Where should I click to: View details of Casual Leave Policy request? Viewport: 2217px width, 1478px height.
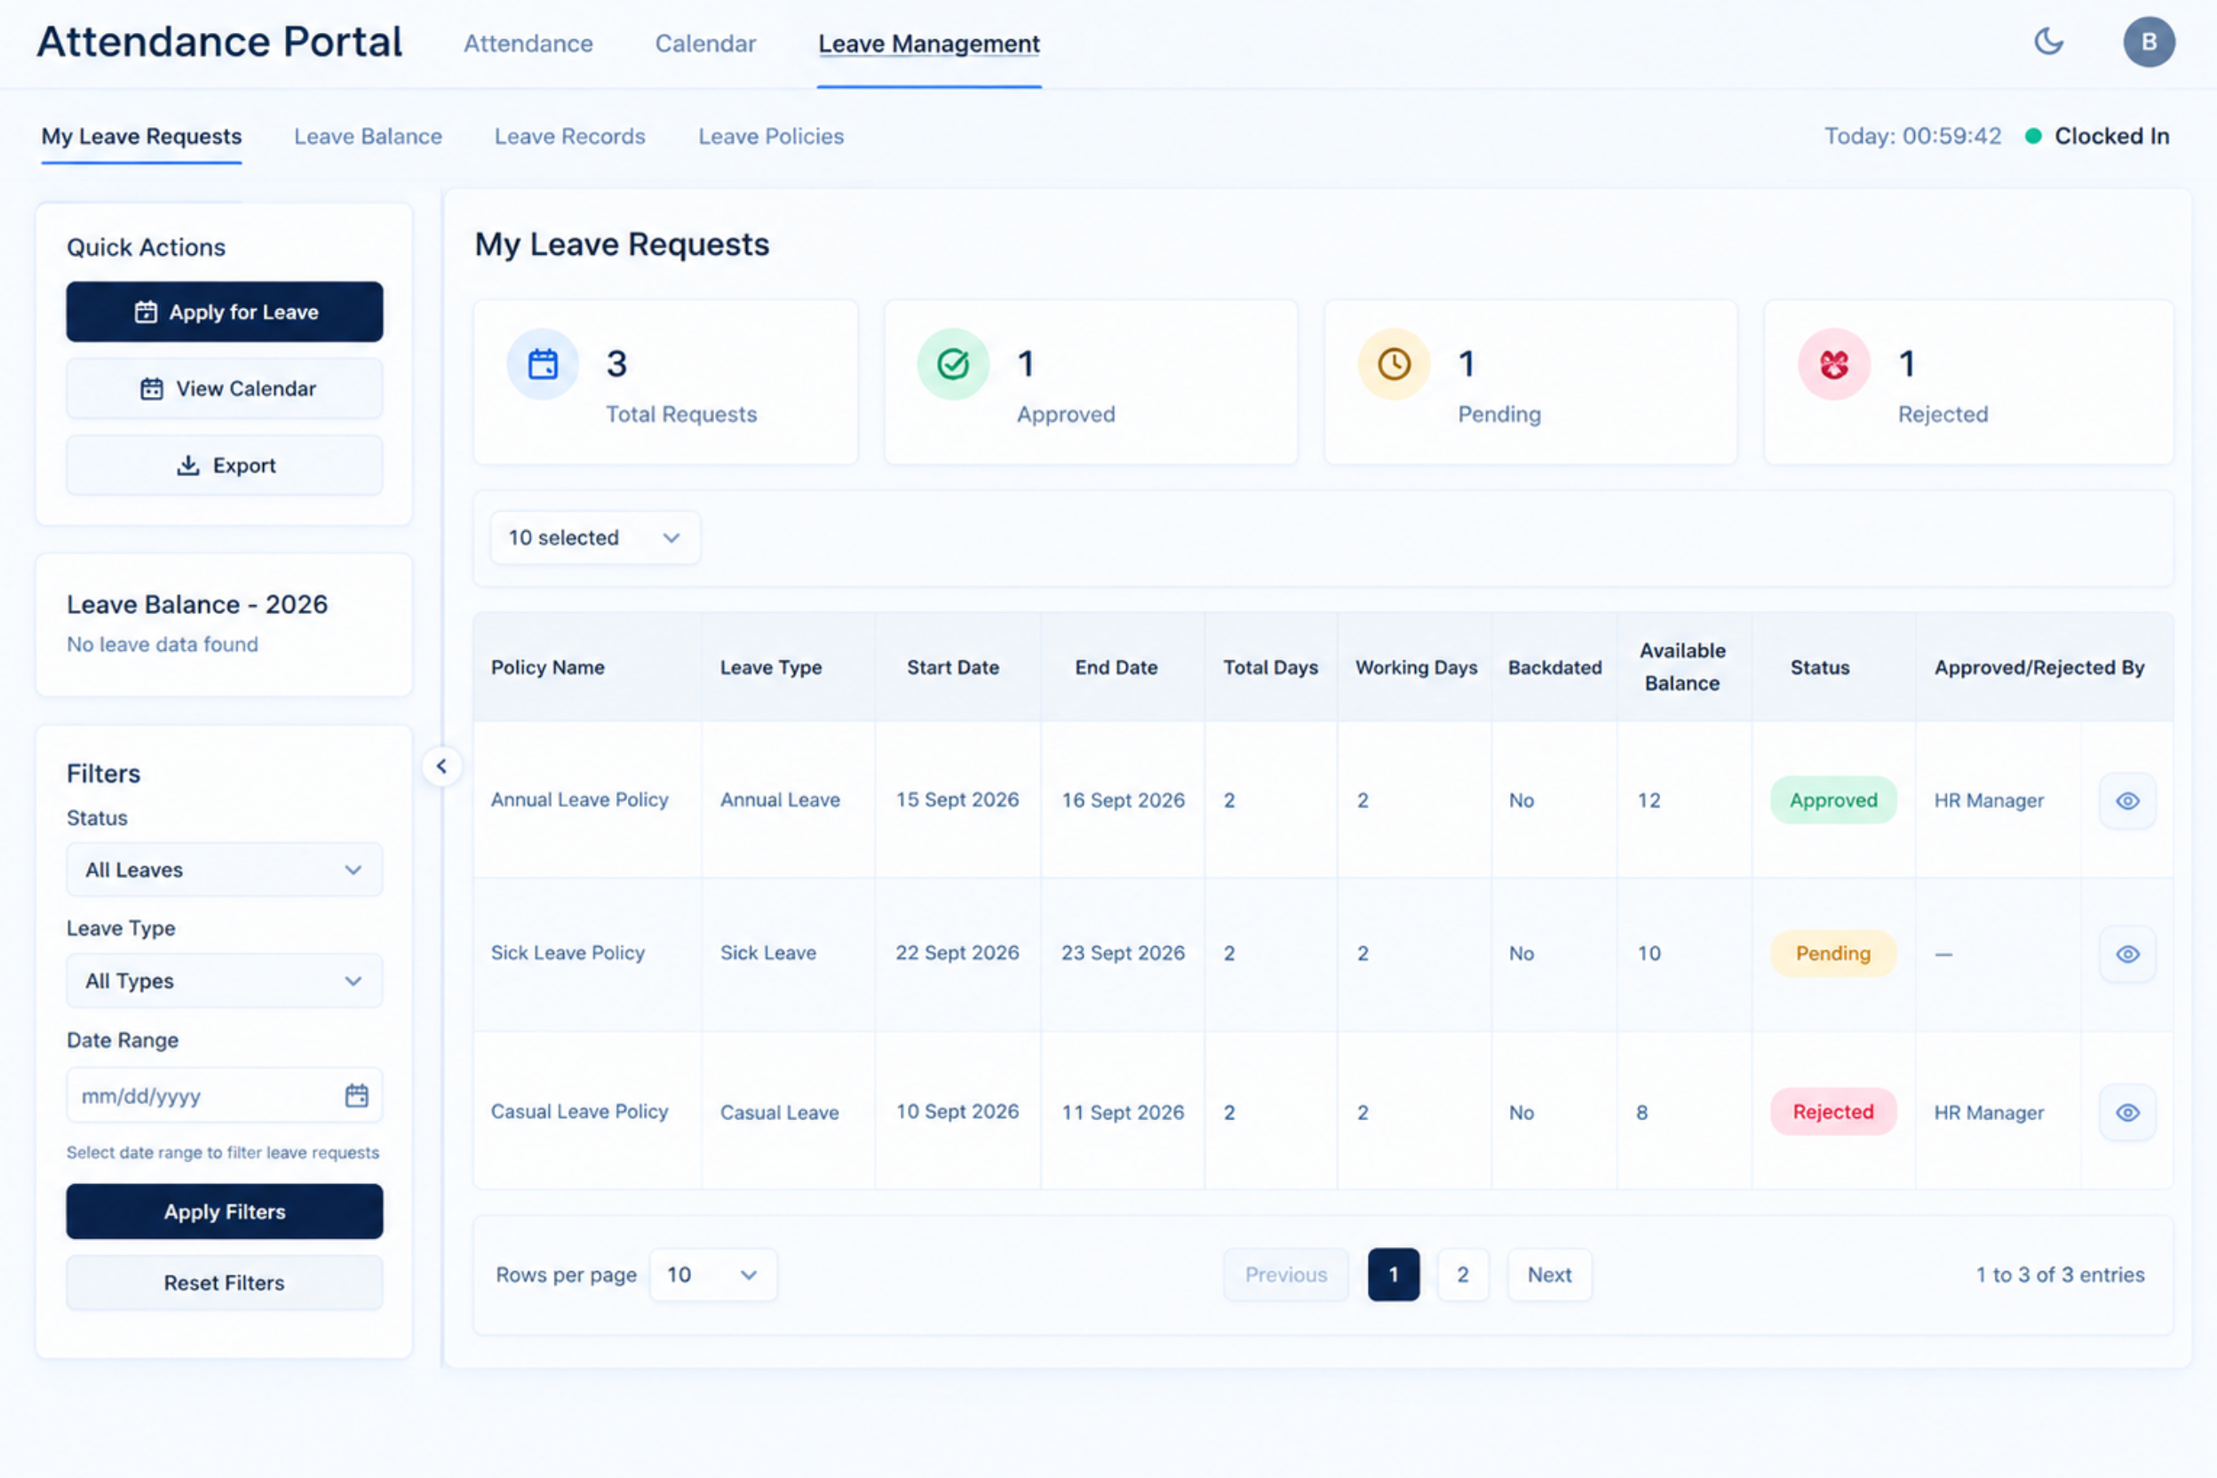(2126, 1112)
